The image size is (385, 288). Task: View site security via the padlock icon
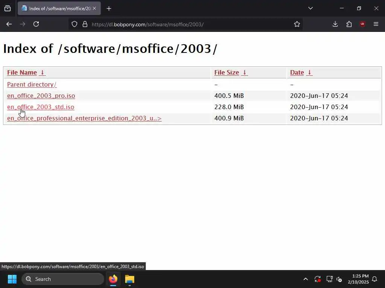click(85, 24)
